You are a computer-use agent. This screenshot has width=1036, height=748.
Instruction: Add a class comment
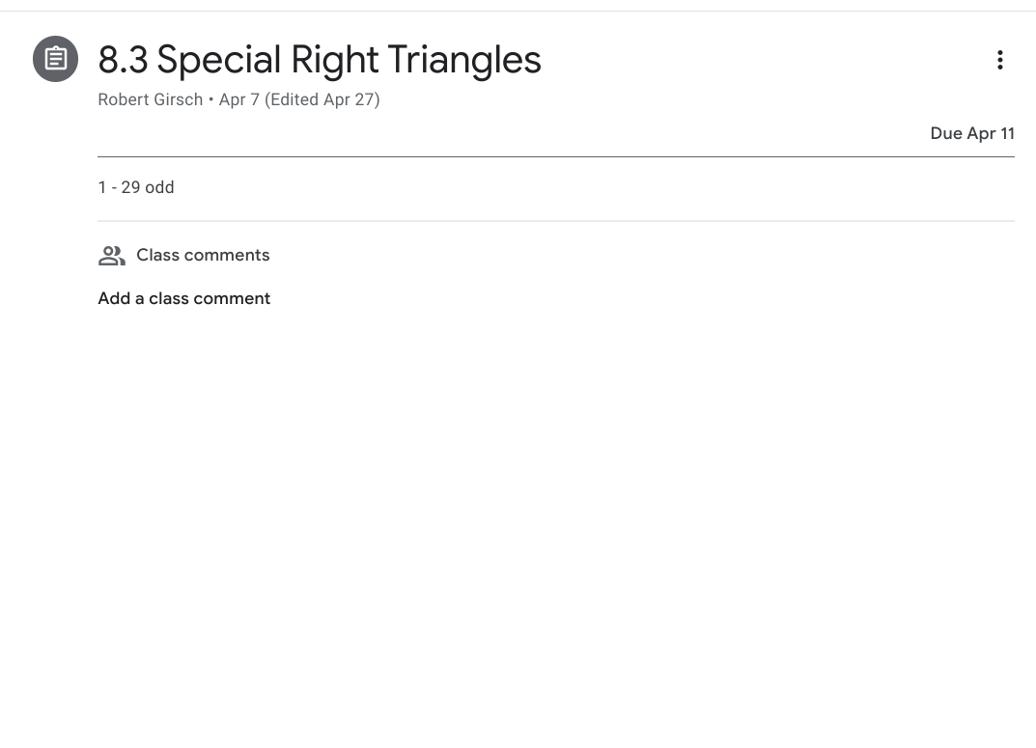[x=183, y=299]
